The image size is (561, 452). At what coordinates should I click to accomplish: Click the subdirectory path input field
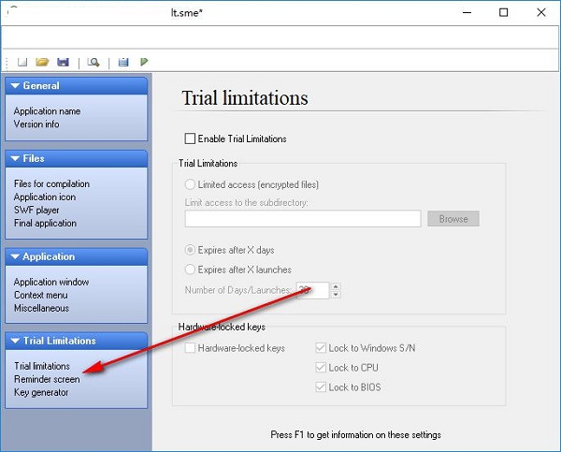[x=302, y=219]
